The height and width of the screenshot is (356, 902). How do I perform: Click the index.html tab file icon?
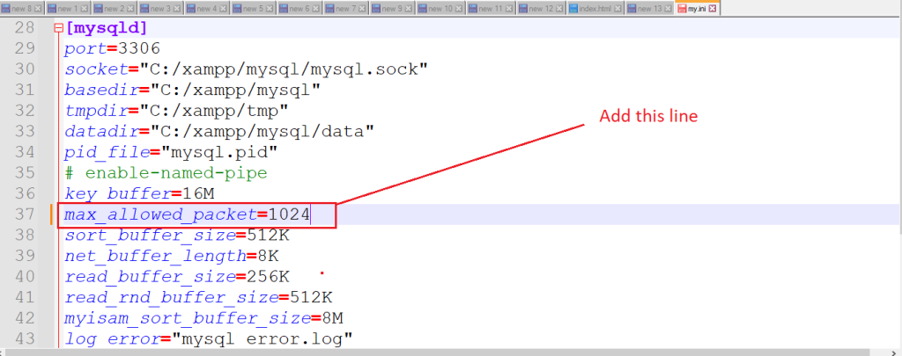[573, 8]
